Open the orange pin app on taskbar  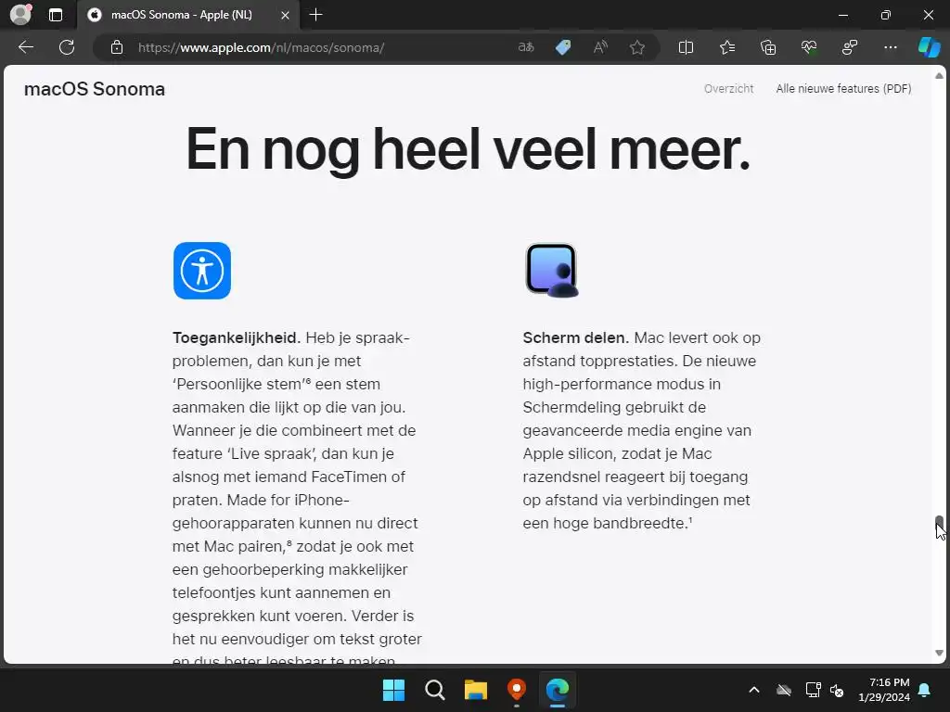click(x=516, y=690)
